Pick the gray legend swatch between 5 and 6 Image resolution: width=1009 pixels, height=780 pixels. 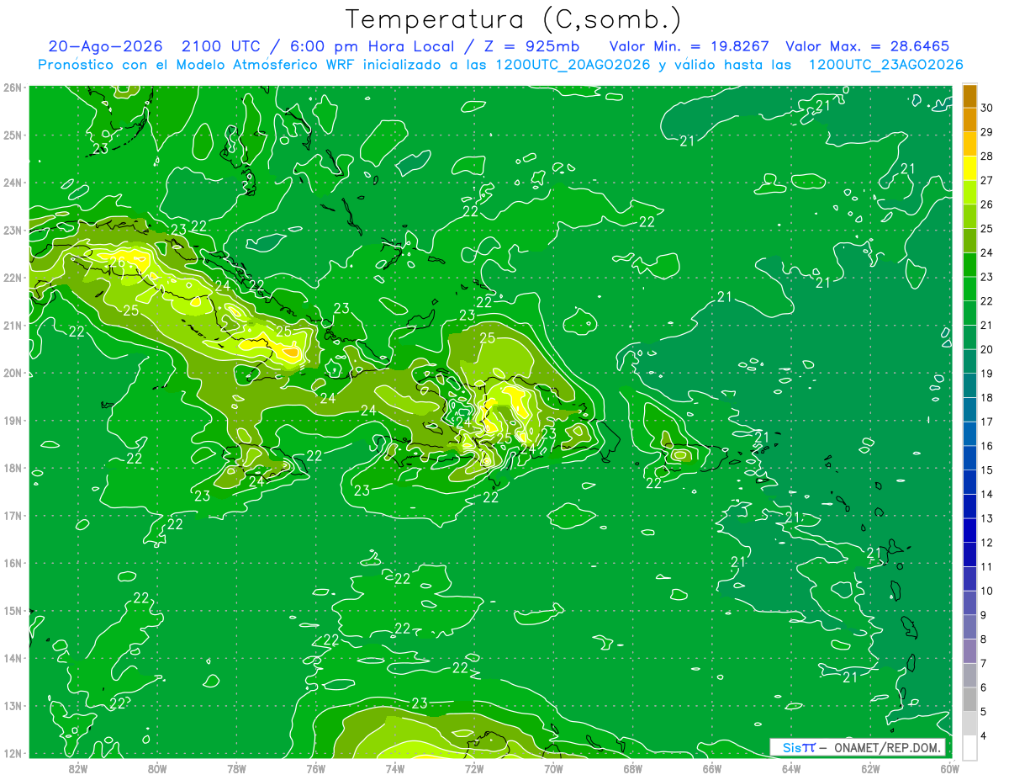click(969, 699)
